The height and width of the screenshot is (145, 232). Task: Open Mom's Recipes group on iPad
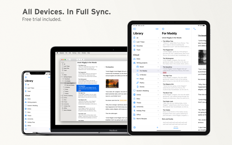(146, 119)
